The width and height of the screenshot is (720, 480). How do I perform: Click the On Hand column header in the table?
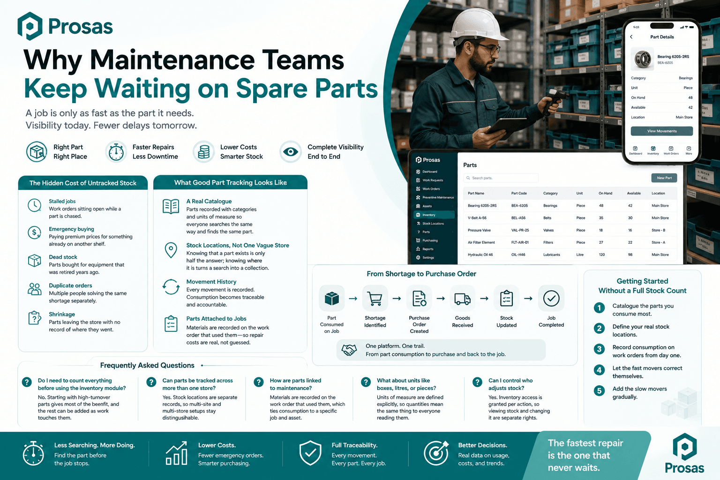(605, 193)
